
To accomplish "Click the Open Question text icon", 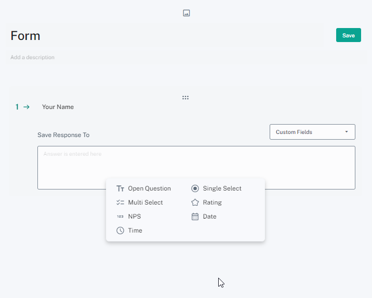I will click(x=120, y=188).
